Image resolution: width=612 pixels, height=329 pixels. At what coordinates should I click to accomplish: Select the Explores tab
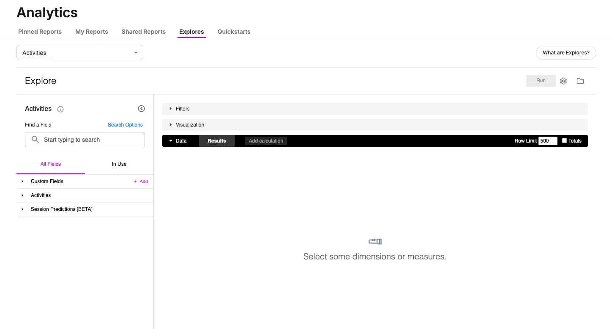pyautogui.click(x=191, y=32)
